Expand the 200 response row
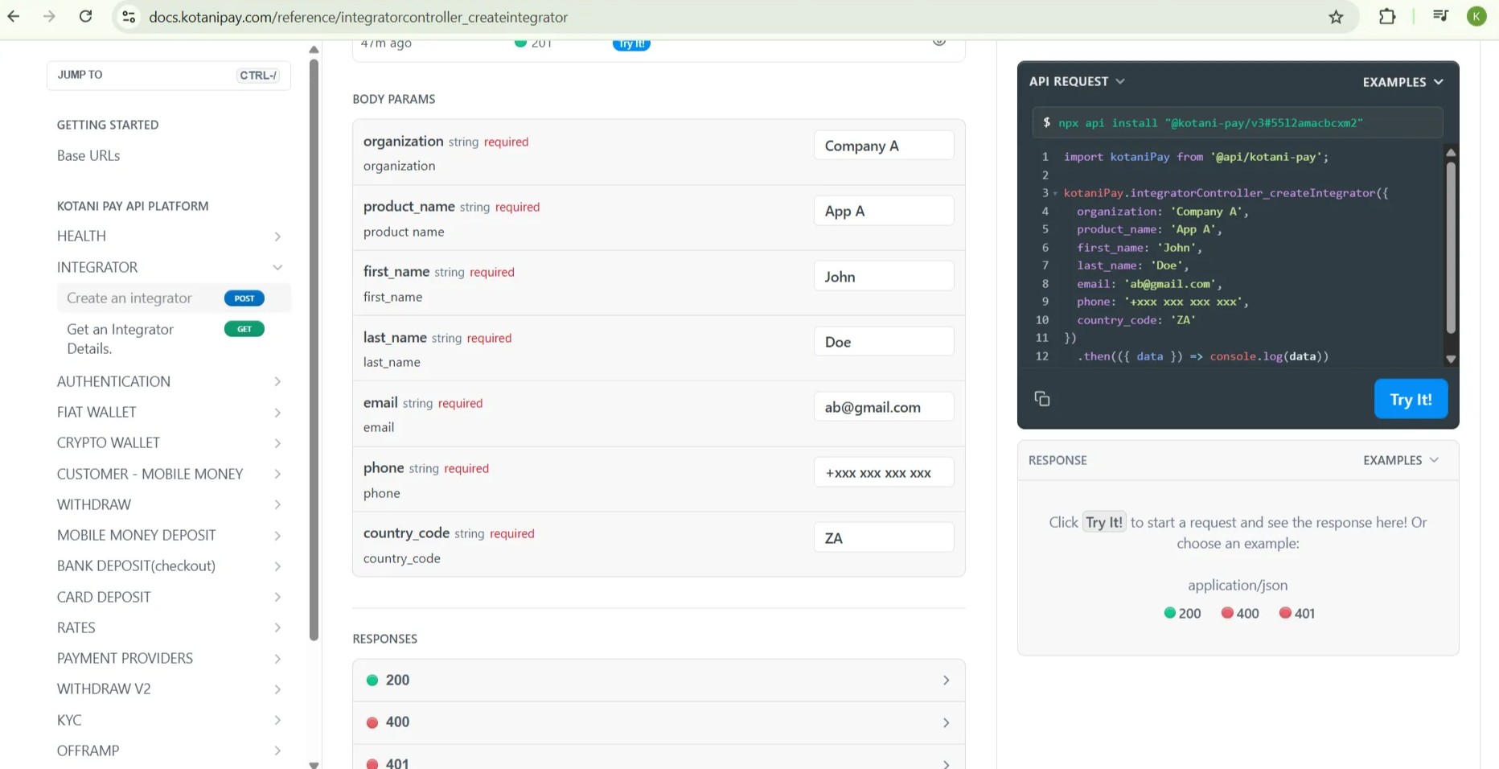Viewport: 1499px width, 769px height. click(x=659, y=681)
